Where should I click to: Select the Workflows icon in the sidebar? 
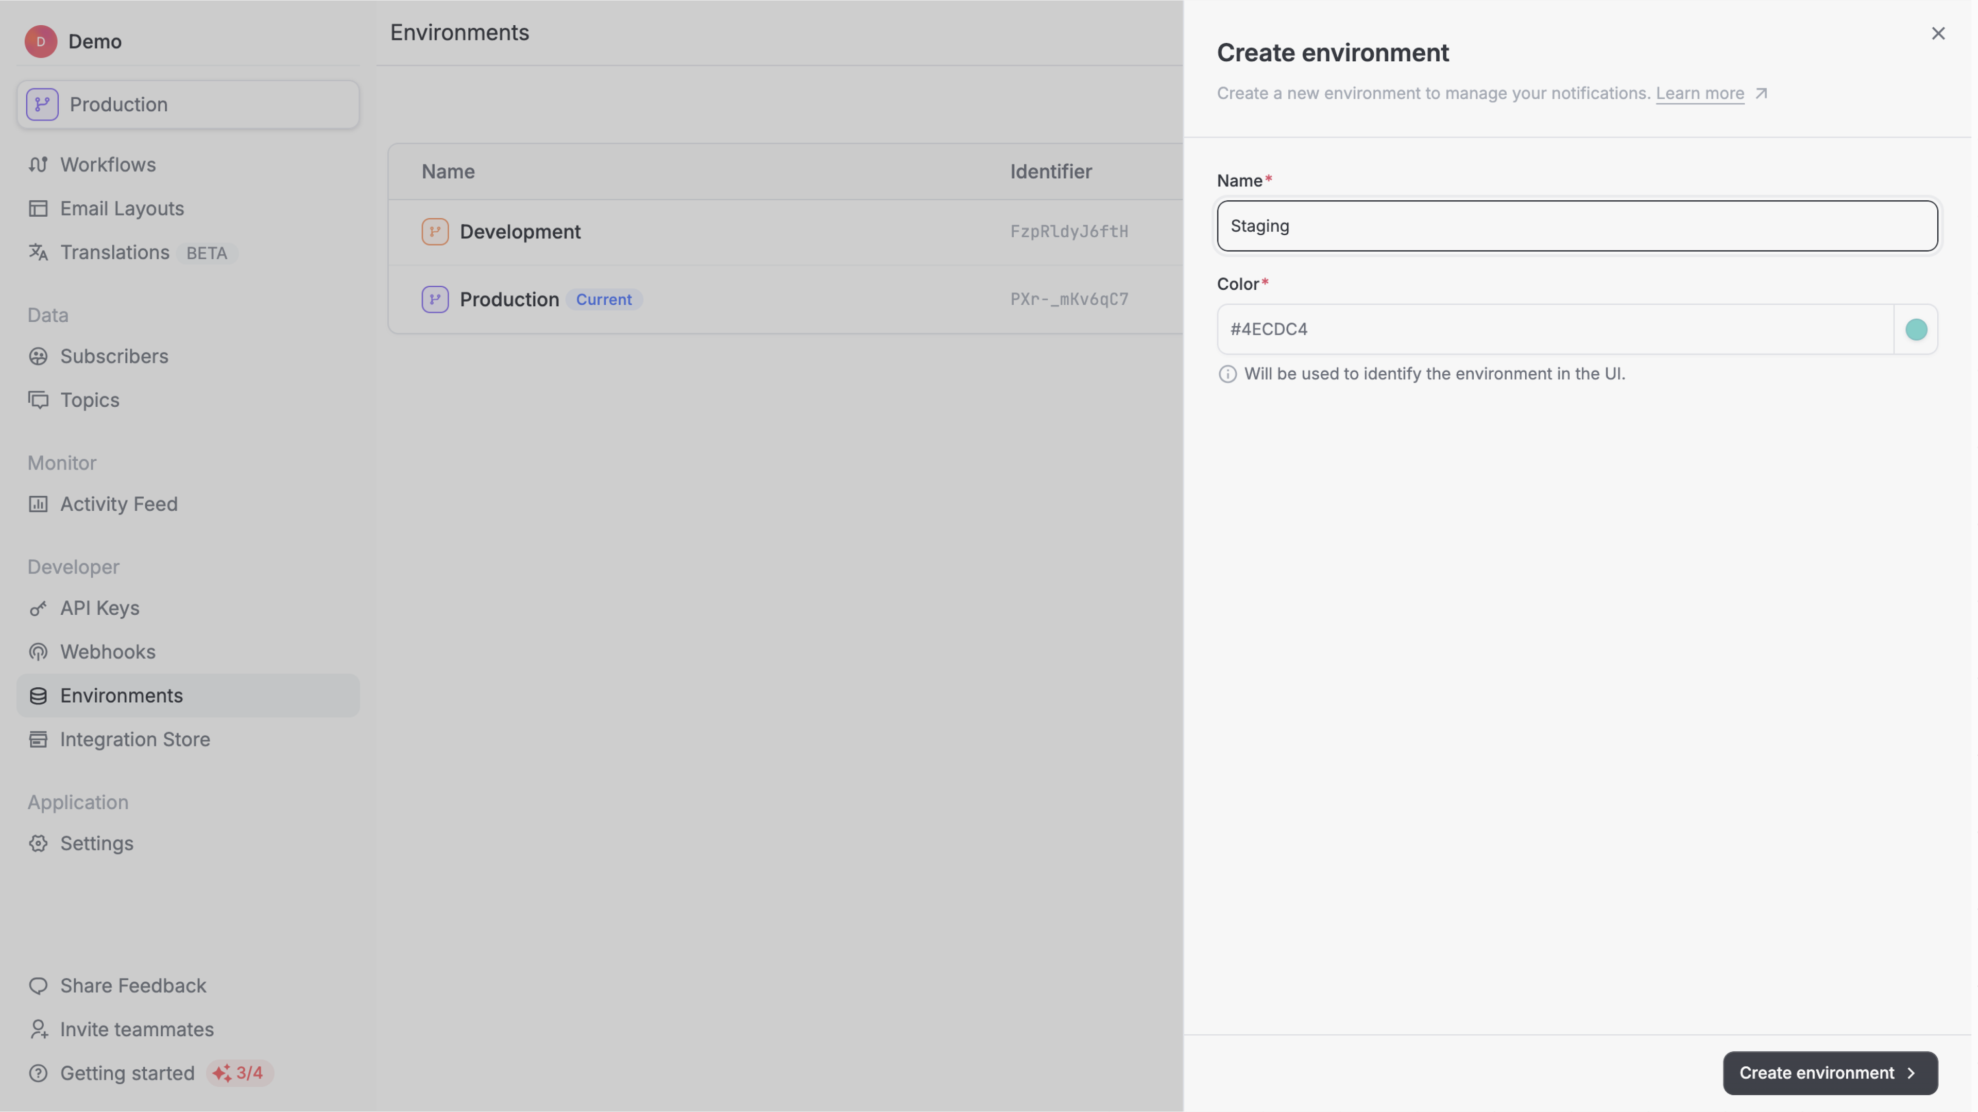point(39,164)
